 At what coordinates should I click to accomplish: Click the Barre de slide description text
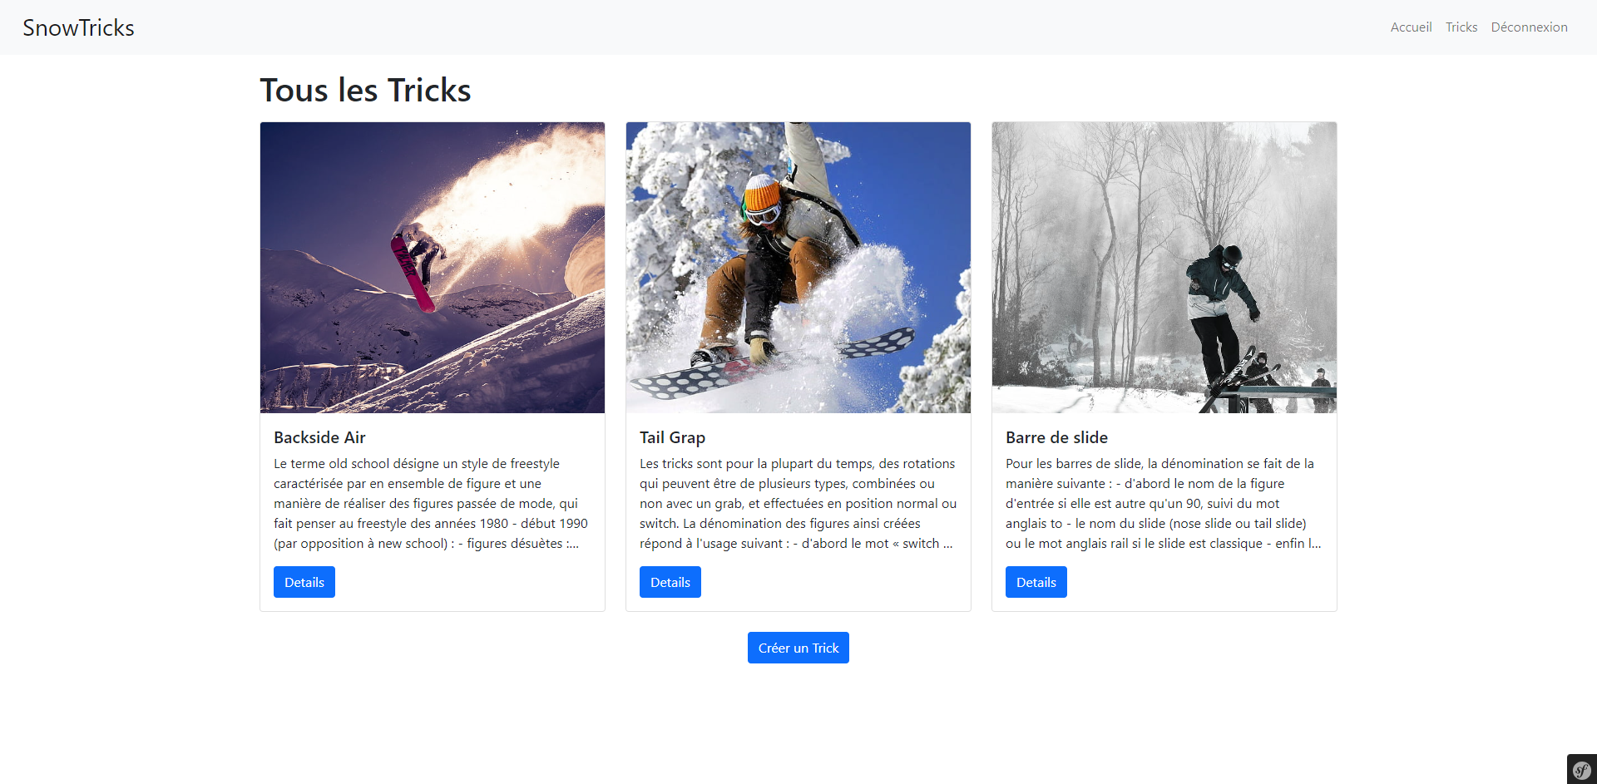(x=1164, y=503)
